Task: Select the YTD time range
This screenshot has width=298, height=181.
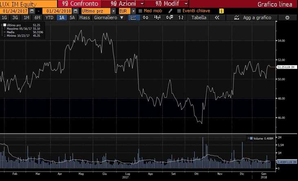Action: pos(49,17)
